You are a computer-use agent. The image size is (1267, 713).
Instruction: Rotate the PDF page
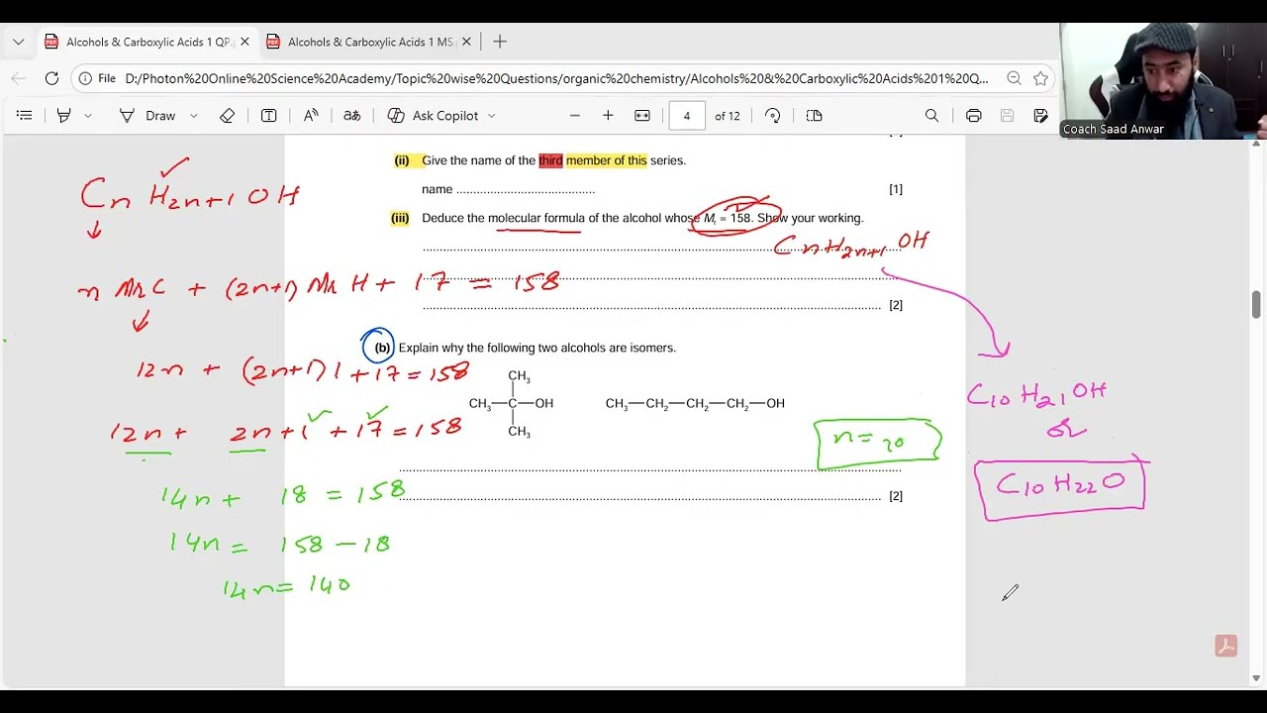[x=773, y=116]
